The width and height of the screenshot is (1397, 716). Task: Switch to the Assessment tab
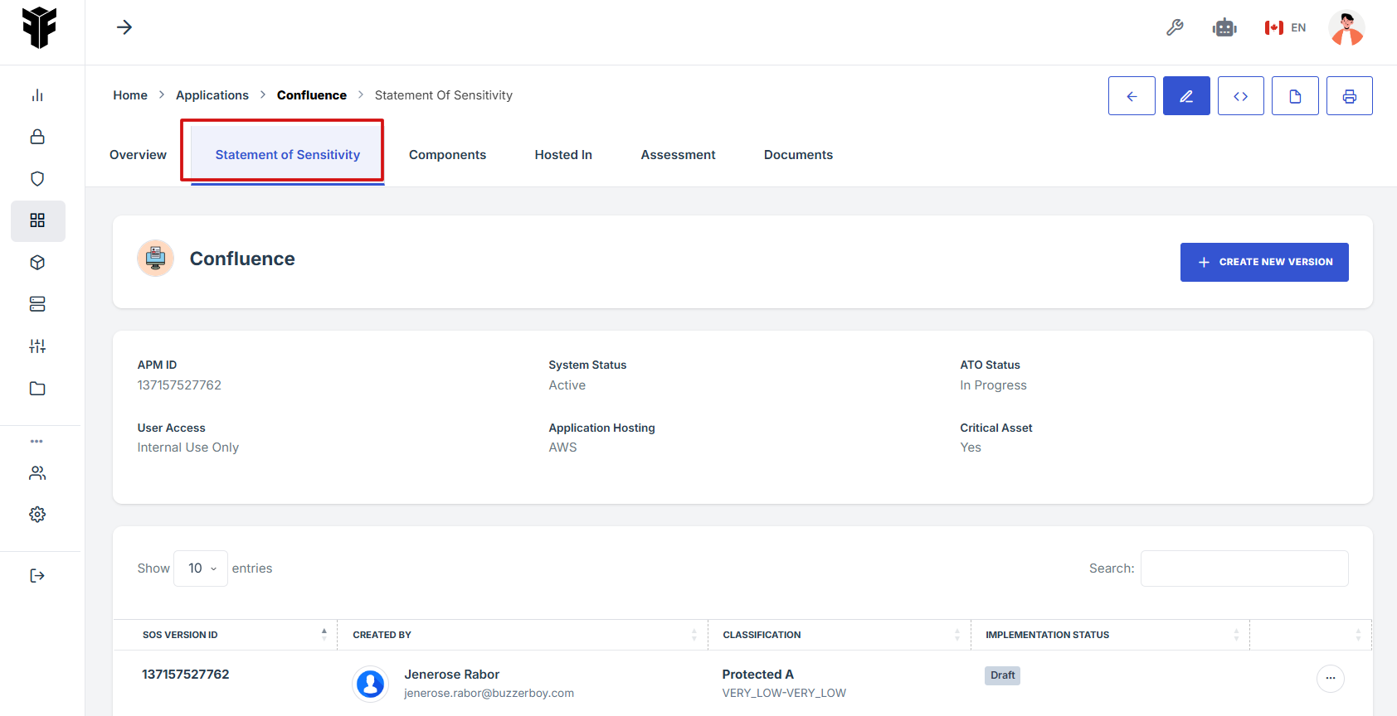coord(678,155)
